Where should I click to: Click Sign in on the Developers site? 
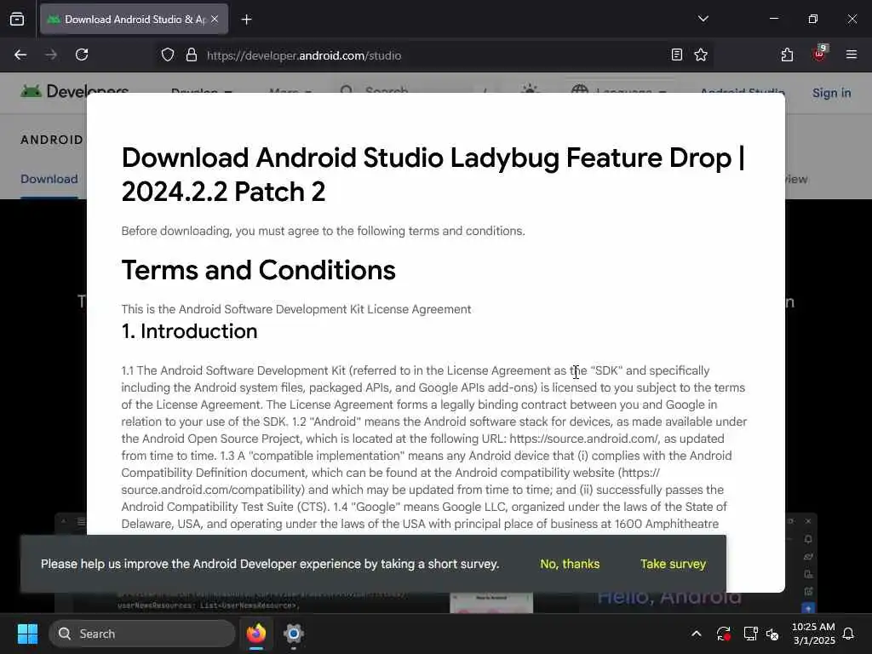831,93
